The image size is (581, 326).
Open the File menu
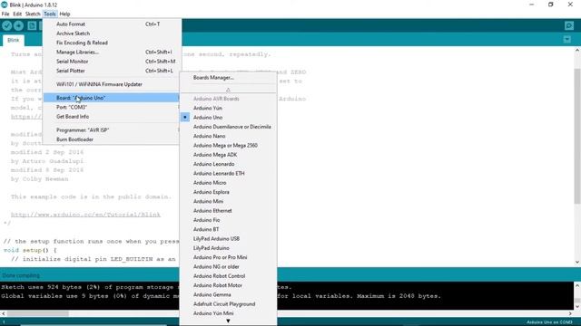point(5,14)
